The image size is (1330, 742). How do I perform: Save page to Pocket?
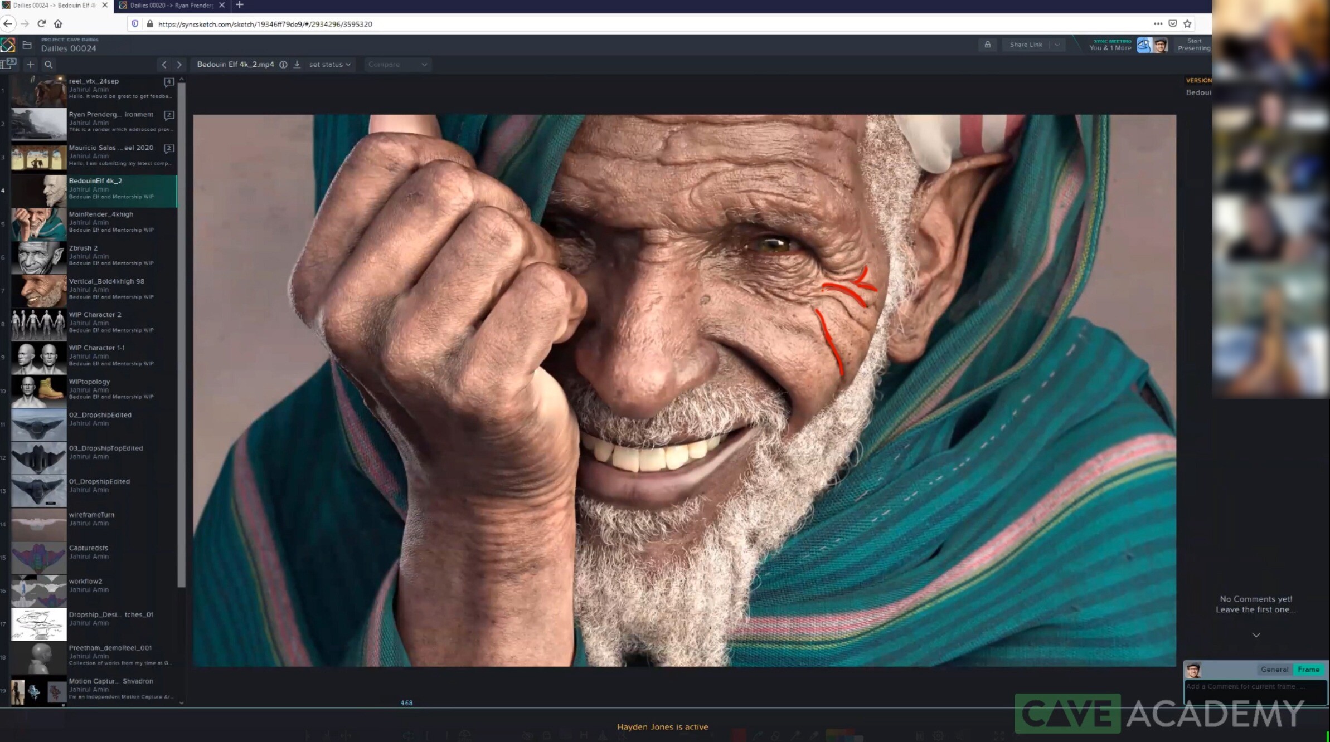pyautogui.click(x=1173, y=23)
